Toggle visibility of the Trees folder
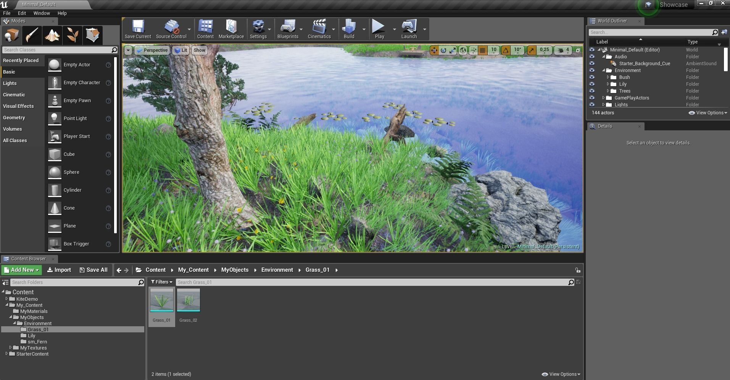Image resolution: width=730 pixels, height=380 pixels. click(592, 91)
